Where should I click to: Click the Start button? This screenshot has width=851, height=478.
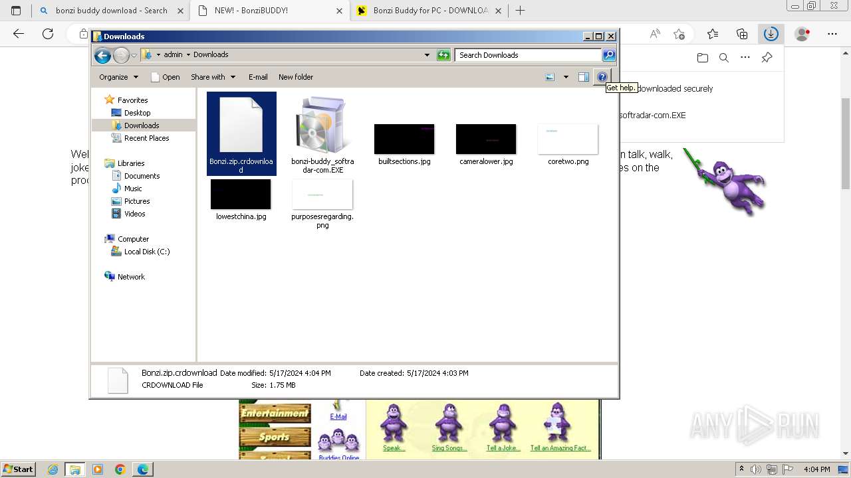point(19,469)
